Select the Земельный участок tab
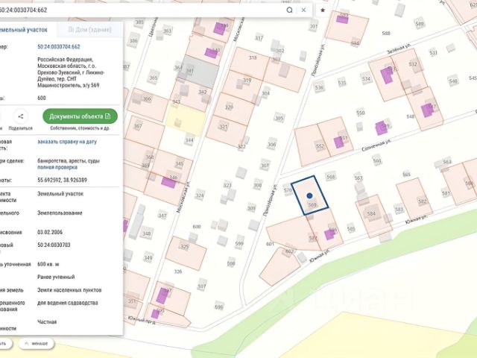 (x=24, y=30)
